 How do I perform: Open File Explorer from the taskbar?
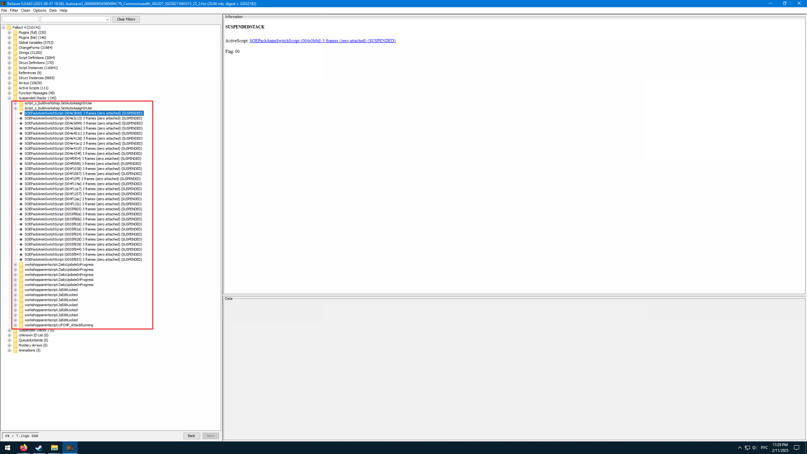(x=54, y=448)
